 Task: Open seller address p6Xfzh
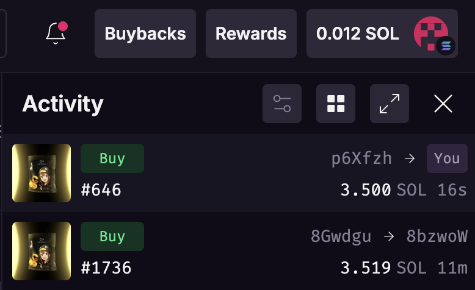(x=361, y=159)
